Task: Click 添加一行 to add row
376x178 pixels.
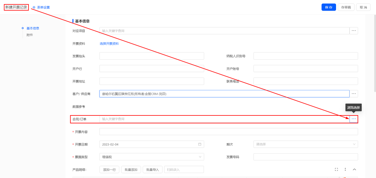Action: tap(109, 170)
